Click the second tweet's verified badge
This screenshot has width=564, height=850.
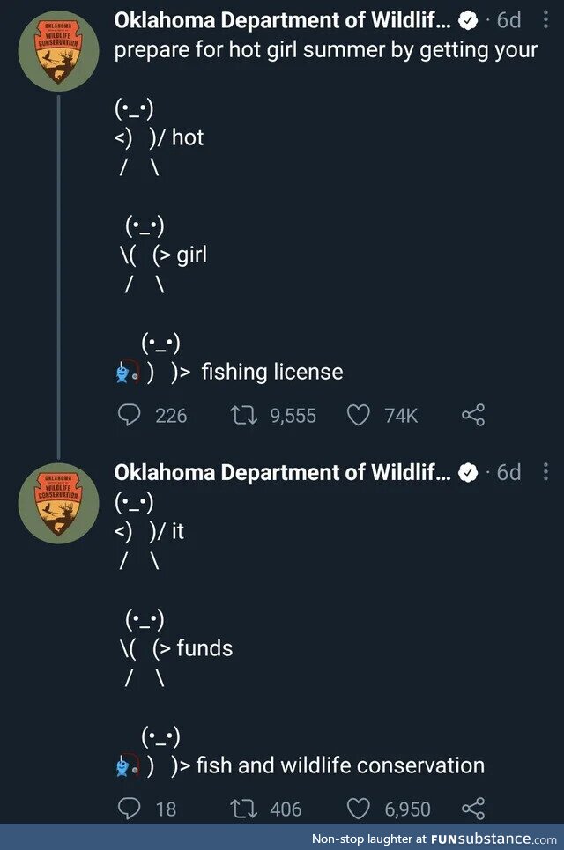[468, 473]
